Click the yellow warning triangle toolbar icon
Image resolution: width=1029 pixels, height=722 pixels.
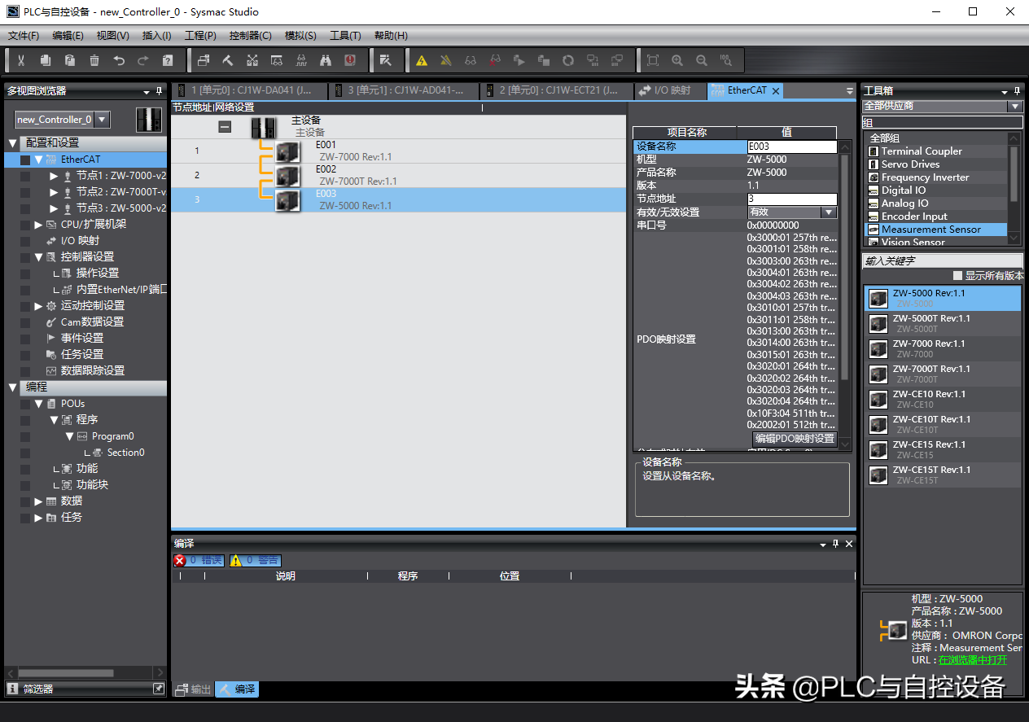[x=422, y=60]
